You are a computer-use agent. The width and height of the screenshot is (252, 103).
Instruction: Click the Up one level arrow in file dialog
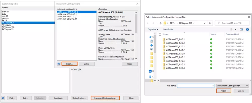point(160,23)
